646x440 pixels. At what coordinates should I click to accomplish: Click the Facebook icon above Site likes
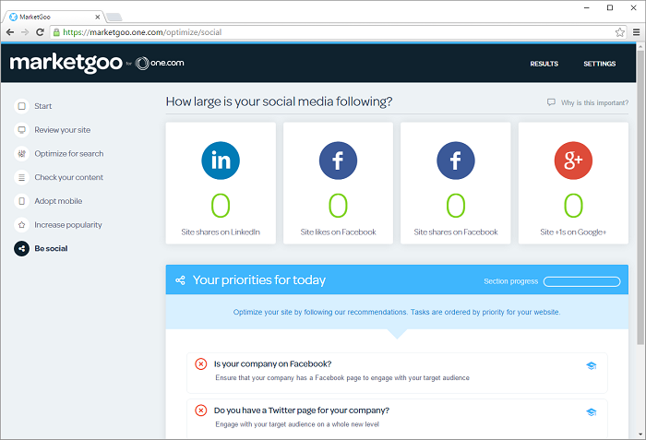point(338,161)
